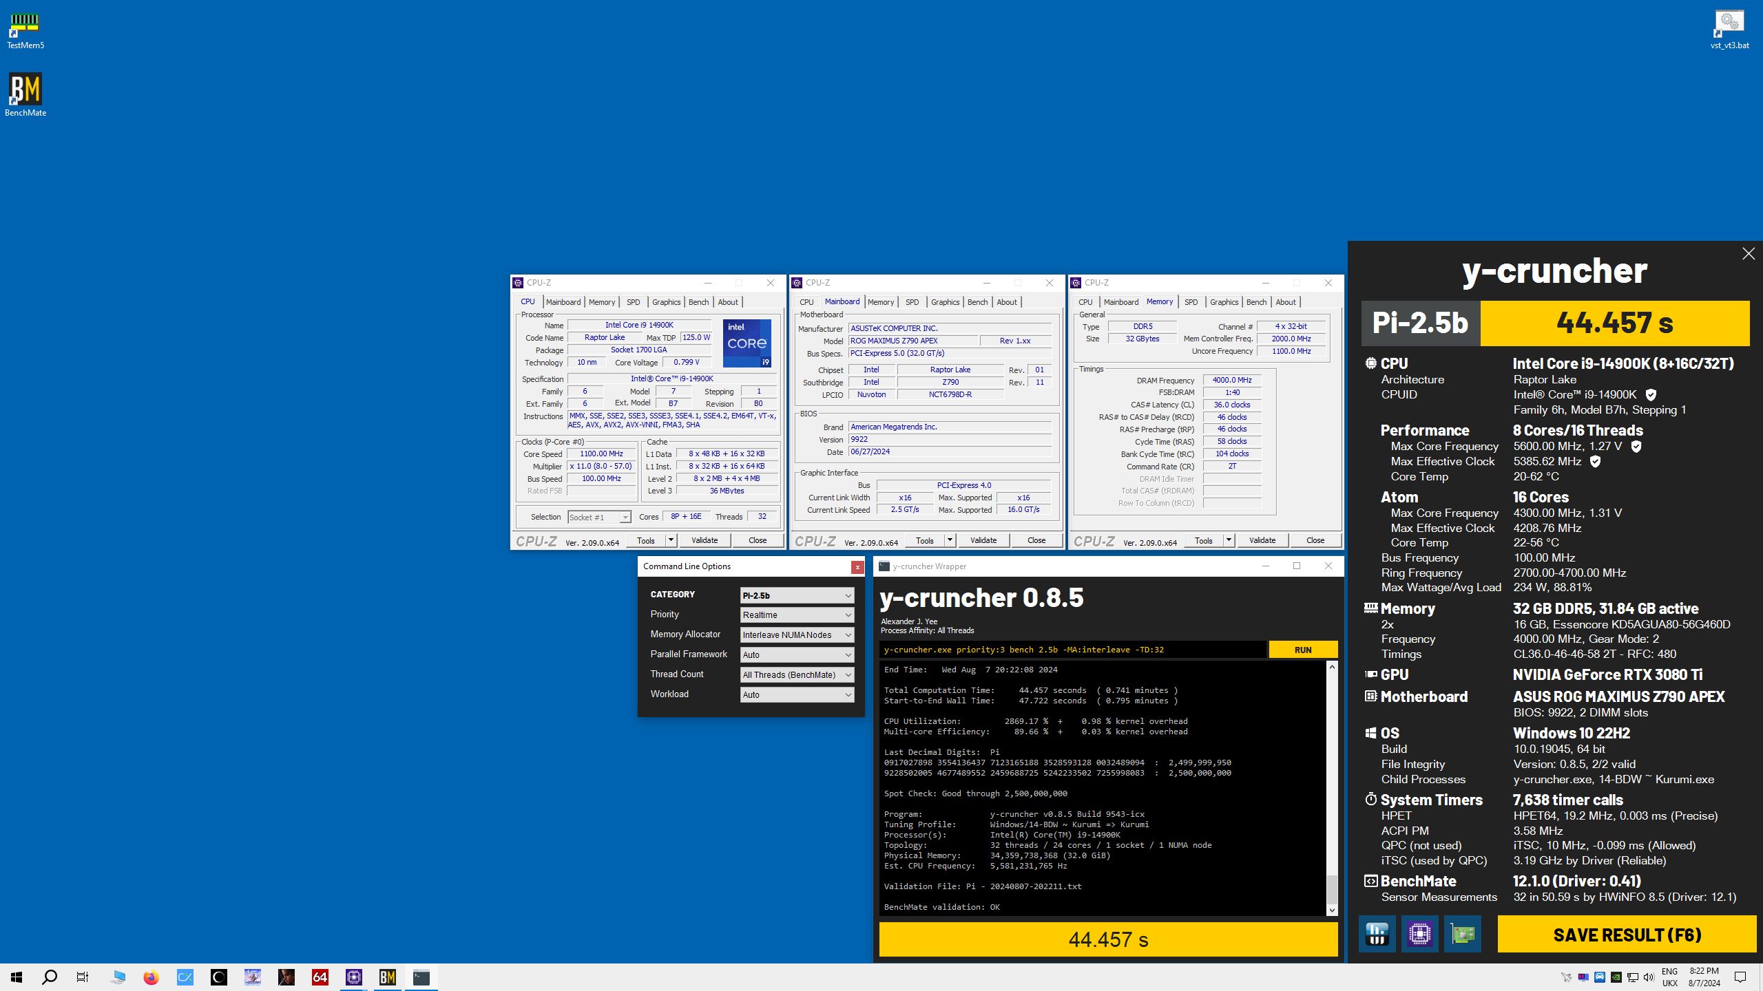
Task: Open the blue CX app on taskbar
Action: tap(185, 977)
